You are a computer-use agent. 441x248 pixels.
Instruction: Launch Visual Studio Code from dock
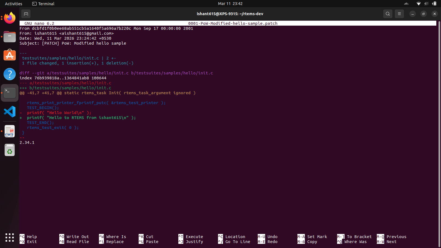(10, 112)
